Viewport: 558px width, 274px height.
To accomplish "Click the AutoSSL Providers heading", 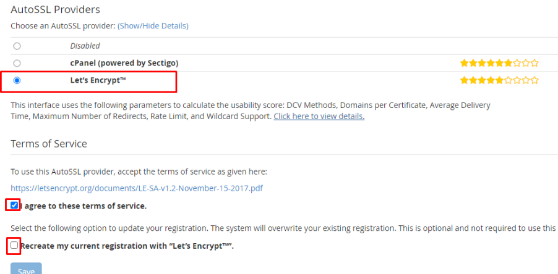I will 55,10.
